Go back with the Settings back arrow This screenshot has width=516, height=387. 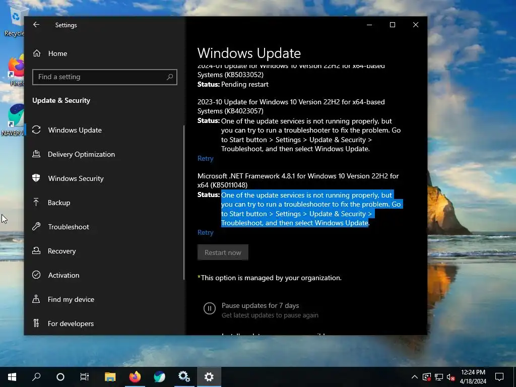click(x=36, y=25)
